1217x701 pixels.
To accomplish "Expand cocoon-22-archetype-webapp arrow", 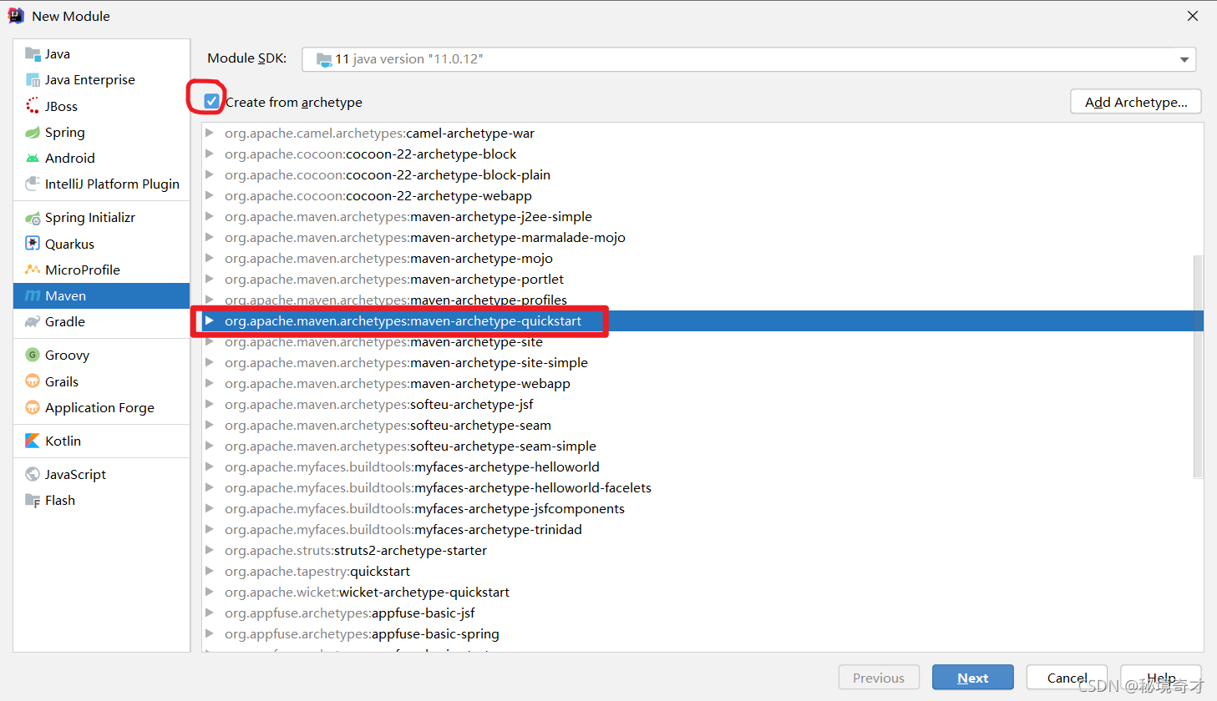I will click(x=210, y=195).
